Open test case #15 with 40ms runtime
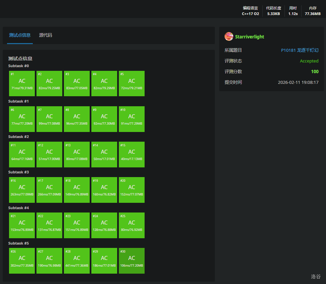Screen dimensions: 326x284 point(132,154)
